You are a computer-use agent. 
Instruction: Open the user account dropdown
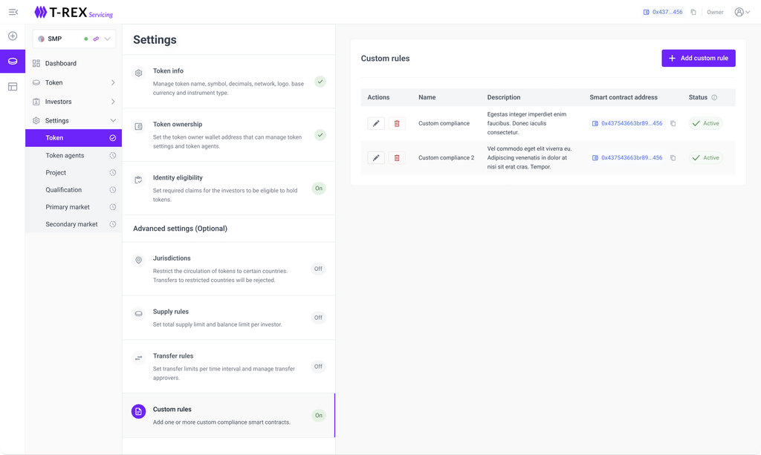(x=742, y=12)
